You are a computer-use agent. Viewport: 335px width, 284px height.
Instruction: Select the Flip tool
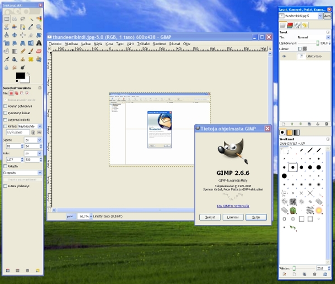31,43
